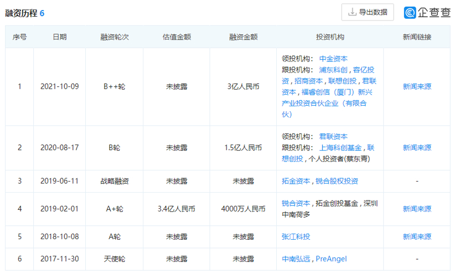The width and height of the screenshot is (454, 274).
Task: Open the 张江科技 investor link
Action: point(296,236)
